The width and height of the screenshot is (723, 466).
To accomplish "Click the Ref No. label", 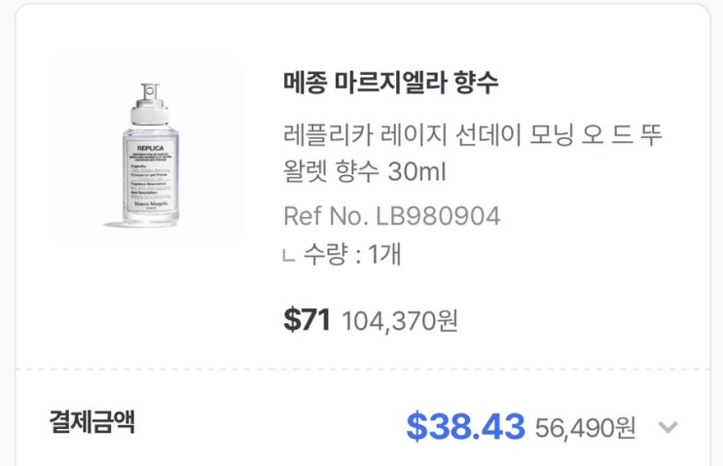I will pyautogui.click(x=322, y=215).
